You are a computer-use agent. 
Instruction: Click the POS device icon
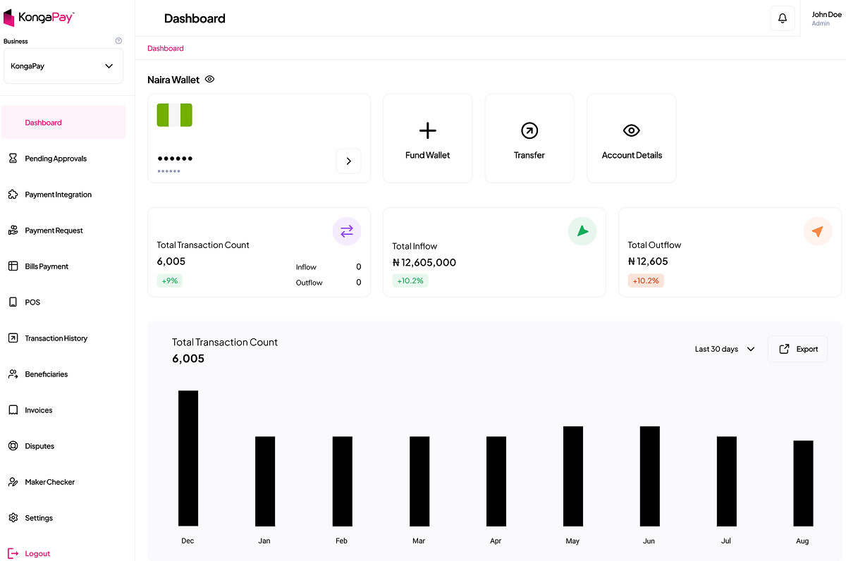coord(13,302)
